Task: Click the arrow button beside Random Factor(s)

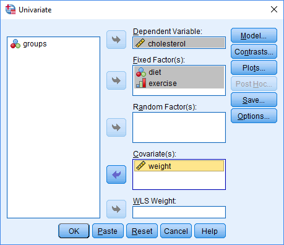Action: [x=116, y=127]
